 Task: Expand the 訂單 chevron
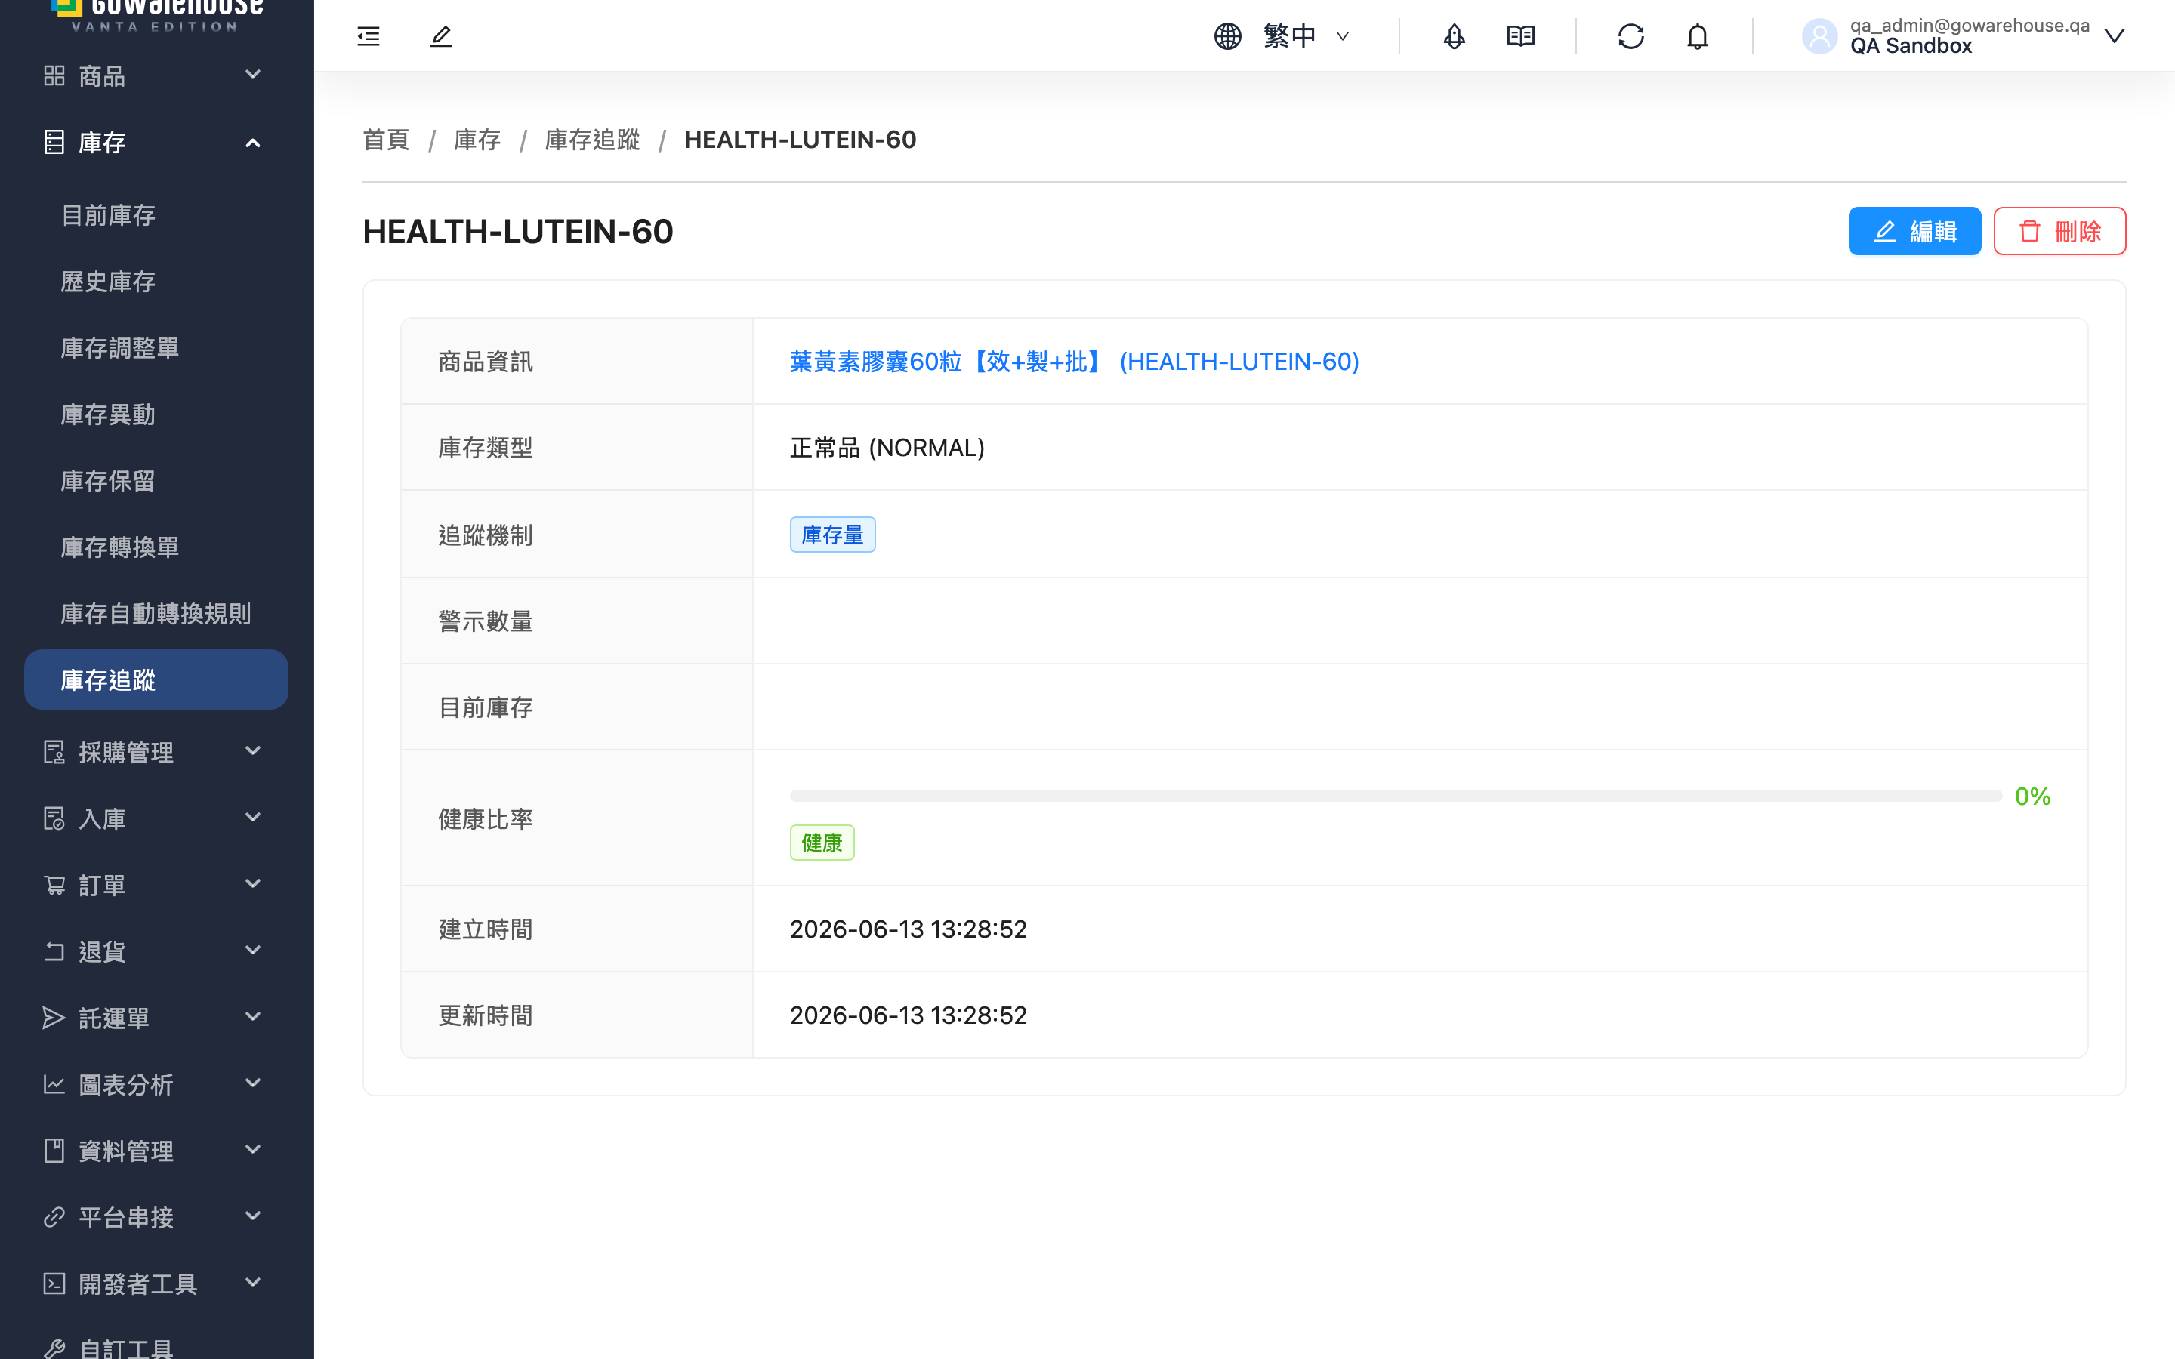pyautogui.click(x=254, y=883)
